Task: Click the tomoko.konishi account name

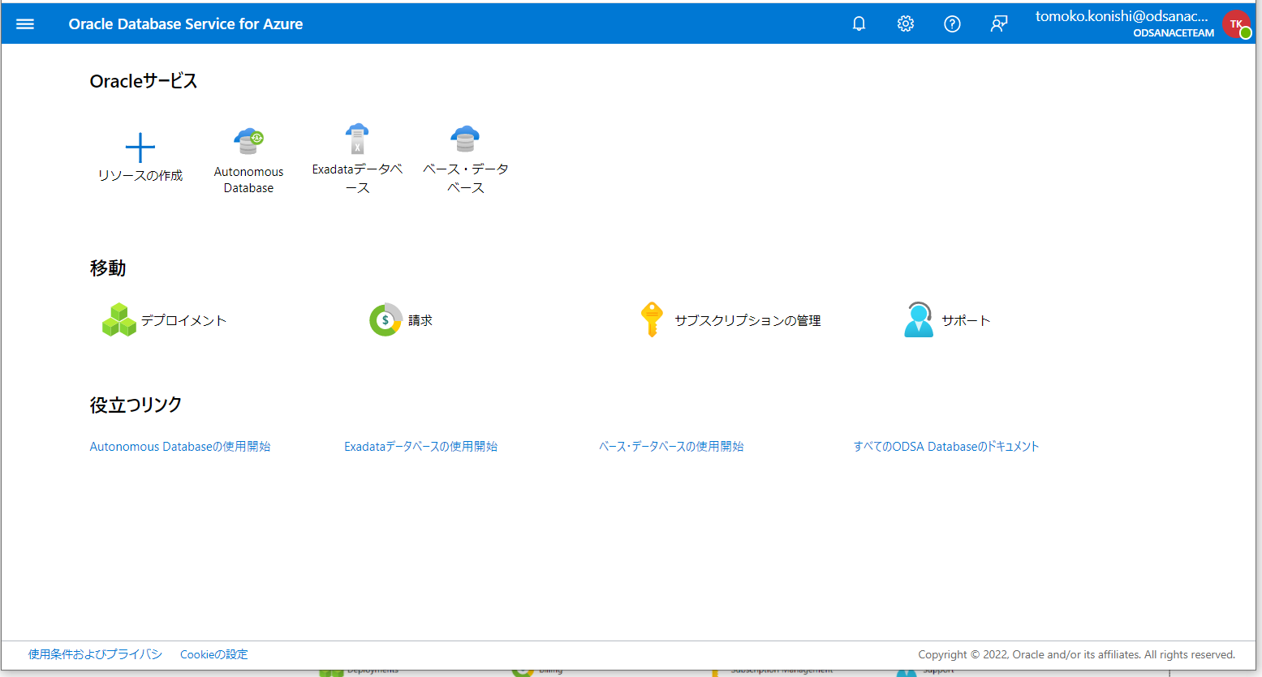Action: (1122, 16)
